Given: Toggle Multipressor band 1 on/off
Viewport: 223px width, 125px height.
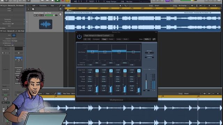Looking at the screenshot, I should 97,71.
